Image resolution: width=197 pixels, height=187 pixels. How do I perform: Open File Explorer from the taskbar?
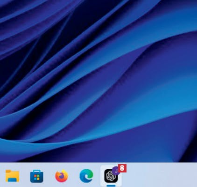pyautogui.click(x=12, y=176)
